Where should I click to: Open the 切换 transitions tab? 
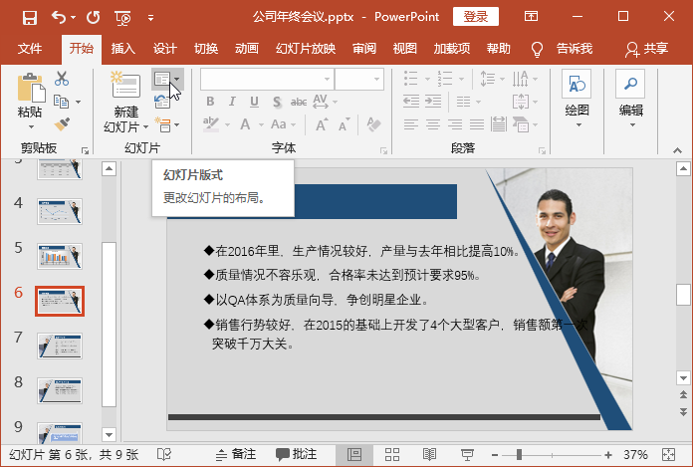coord(206,48)
